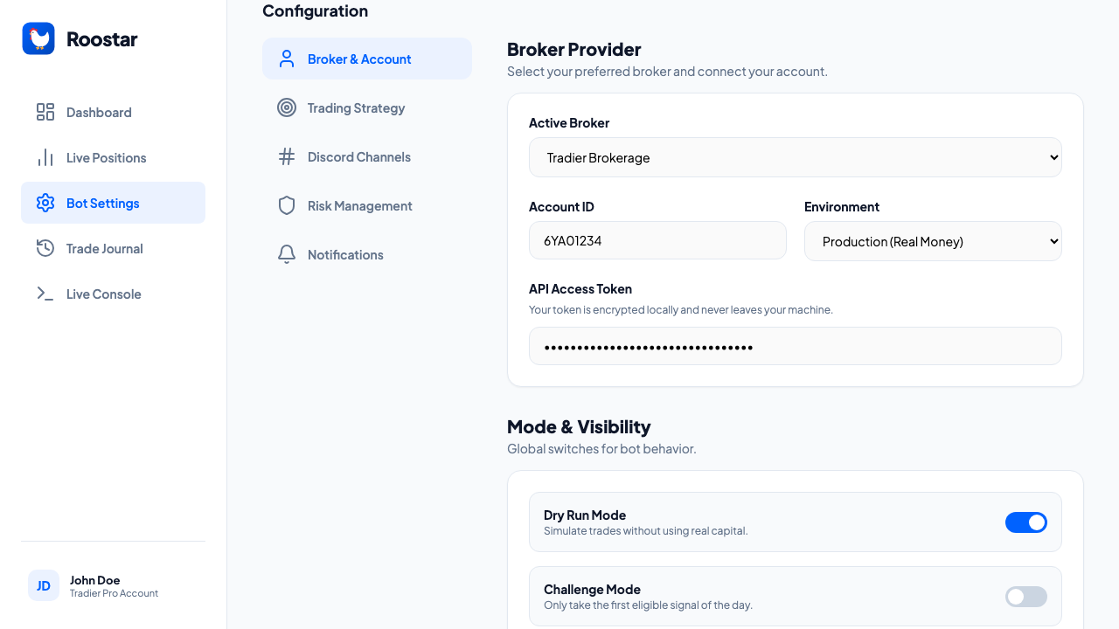Select the Live Console terminal icon

click(45, 294)
